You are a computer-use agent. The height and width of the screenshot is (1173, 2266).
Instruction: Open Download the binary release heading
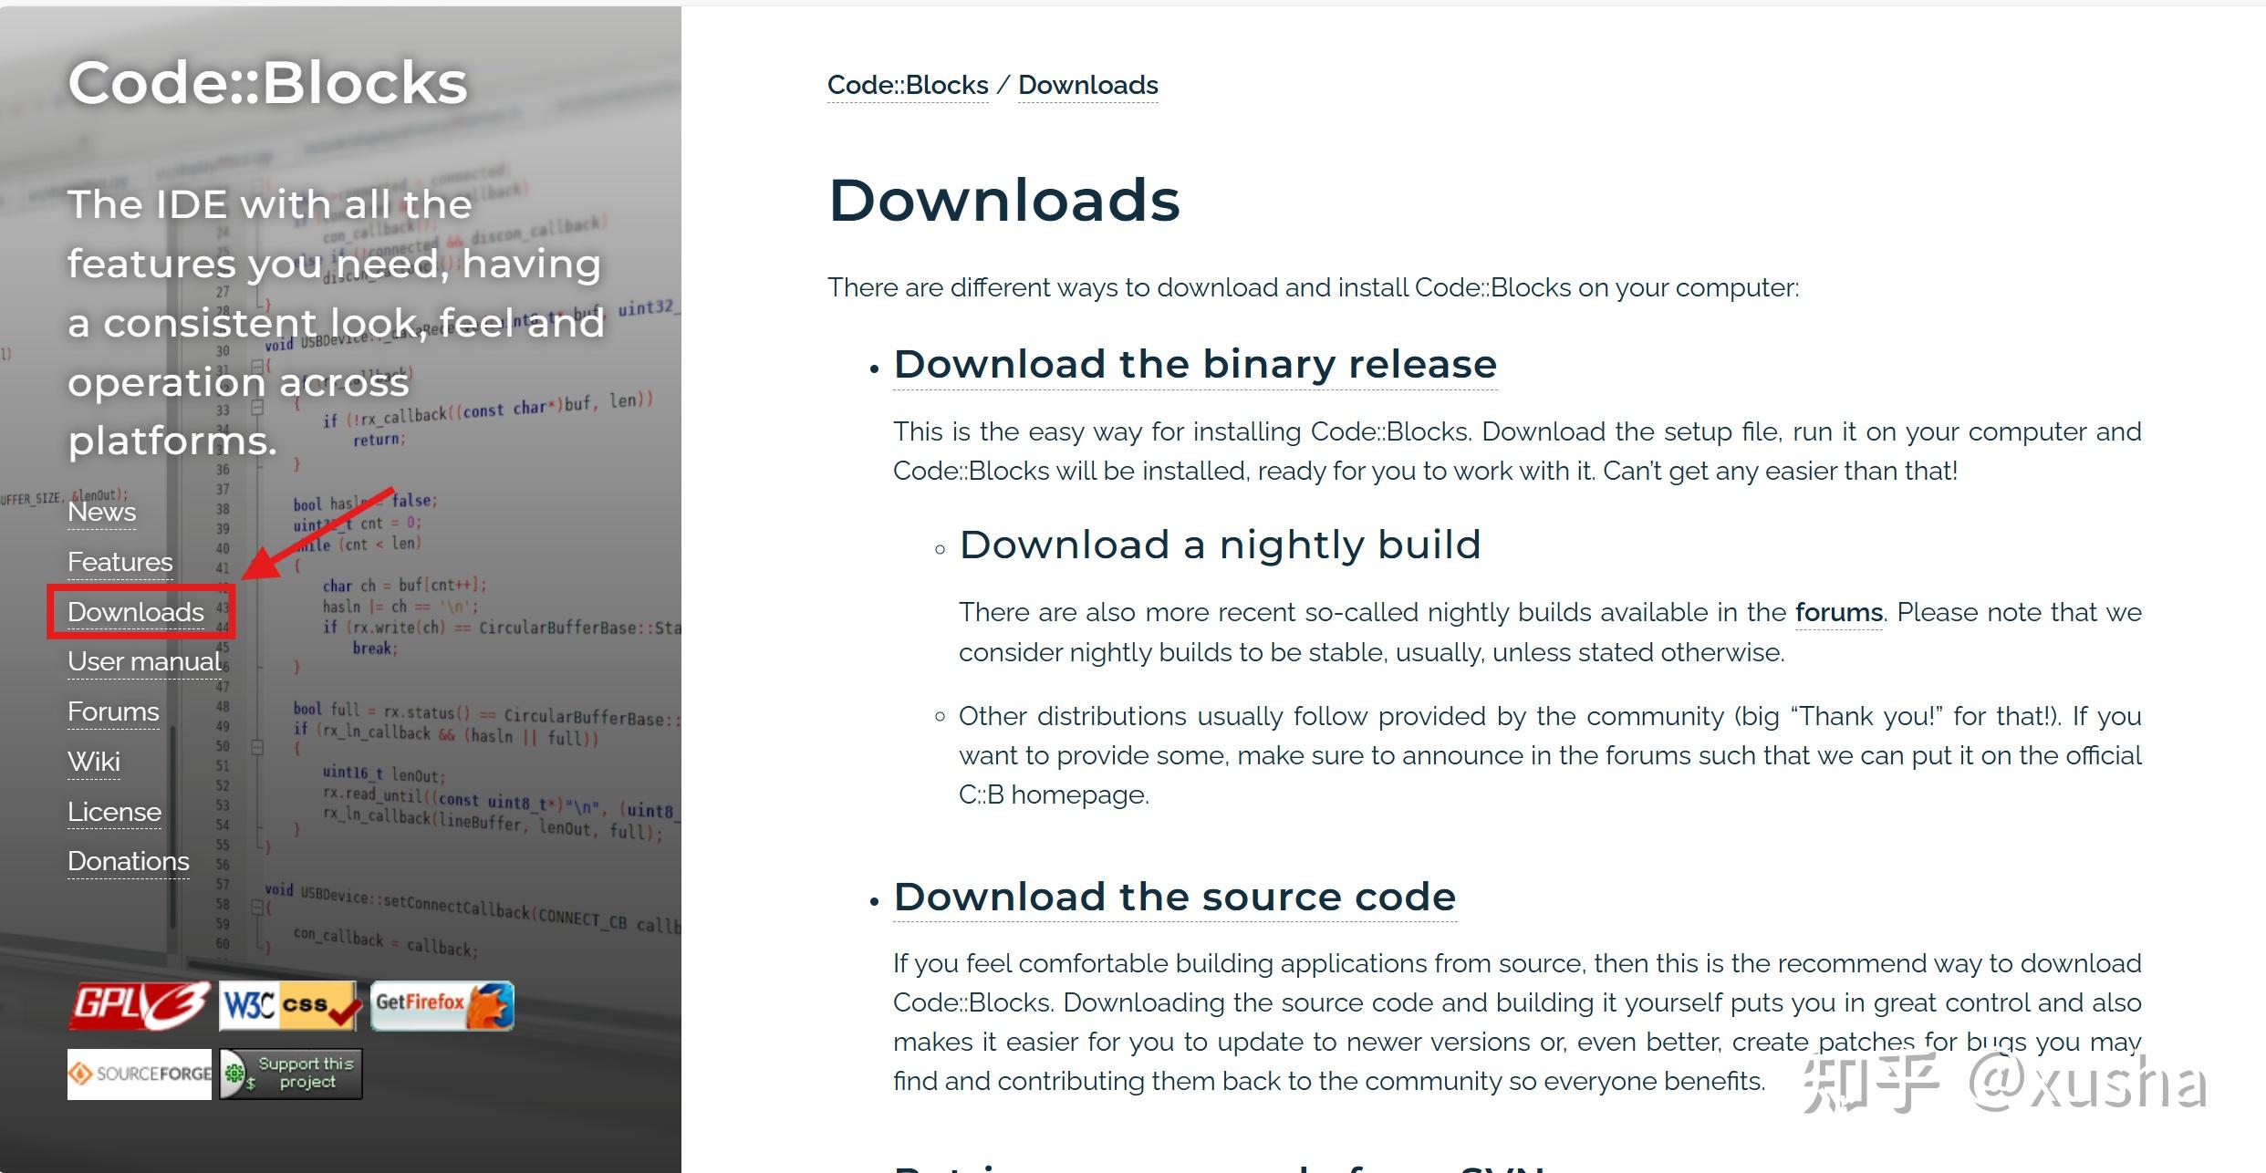click(x=1195, y=364)
